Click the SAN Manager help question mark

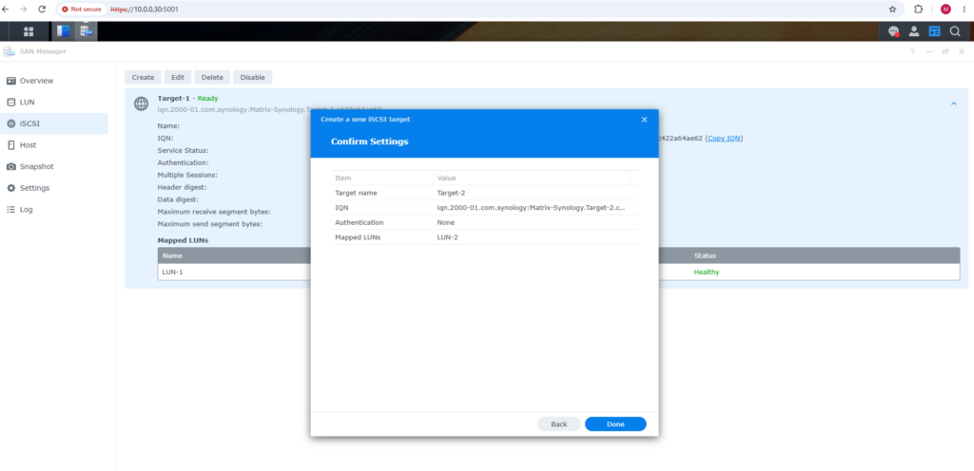pos(912,51)
